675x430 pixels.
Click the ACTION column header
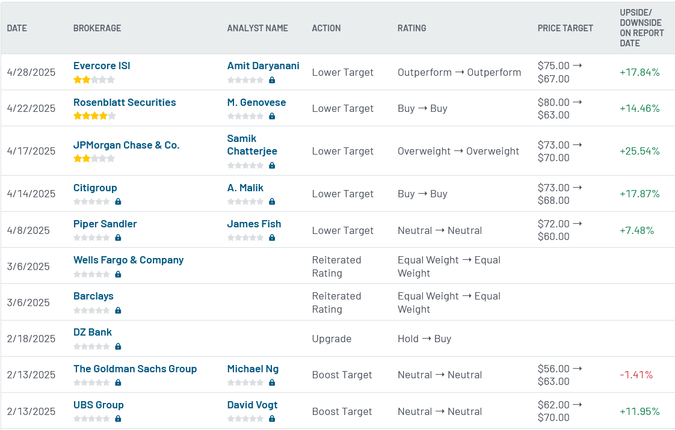coord(326,28)
